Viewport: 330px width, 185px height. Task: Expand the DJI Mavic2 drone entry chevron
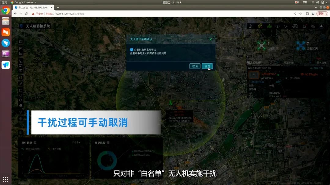pyautogui.click(x=322, y=75)
